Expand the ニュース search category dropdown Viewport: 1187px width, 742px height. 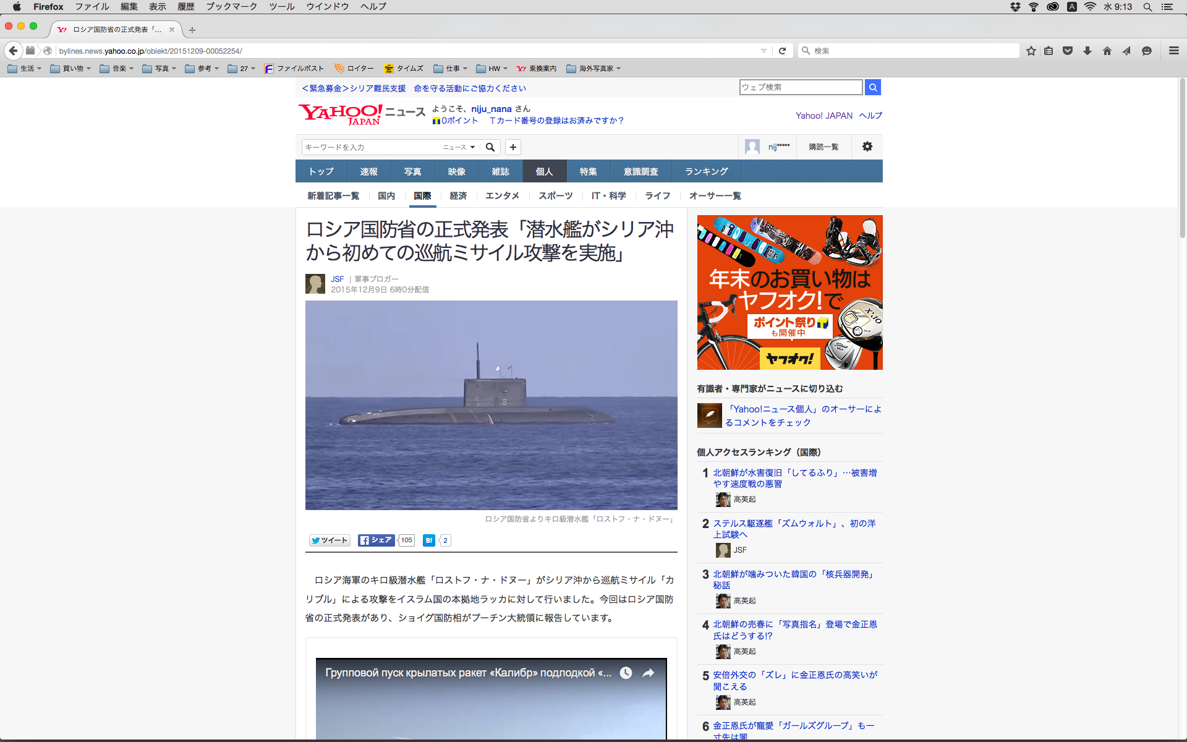(x=459, y=147)
